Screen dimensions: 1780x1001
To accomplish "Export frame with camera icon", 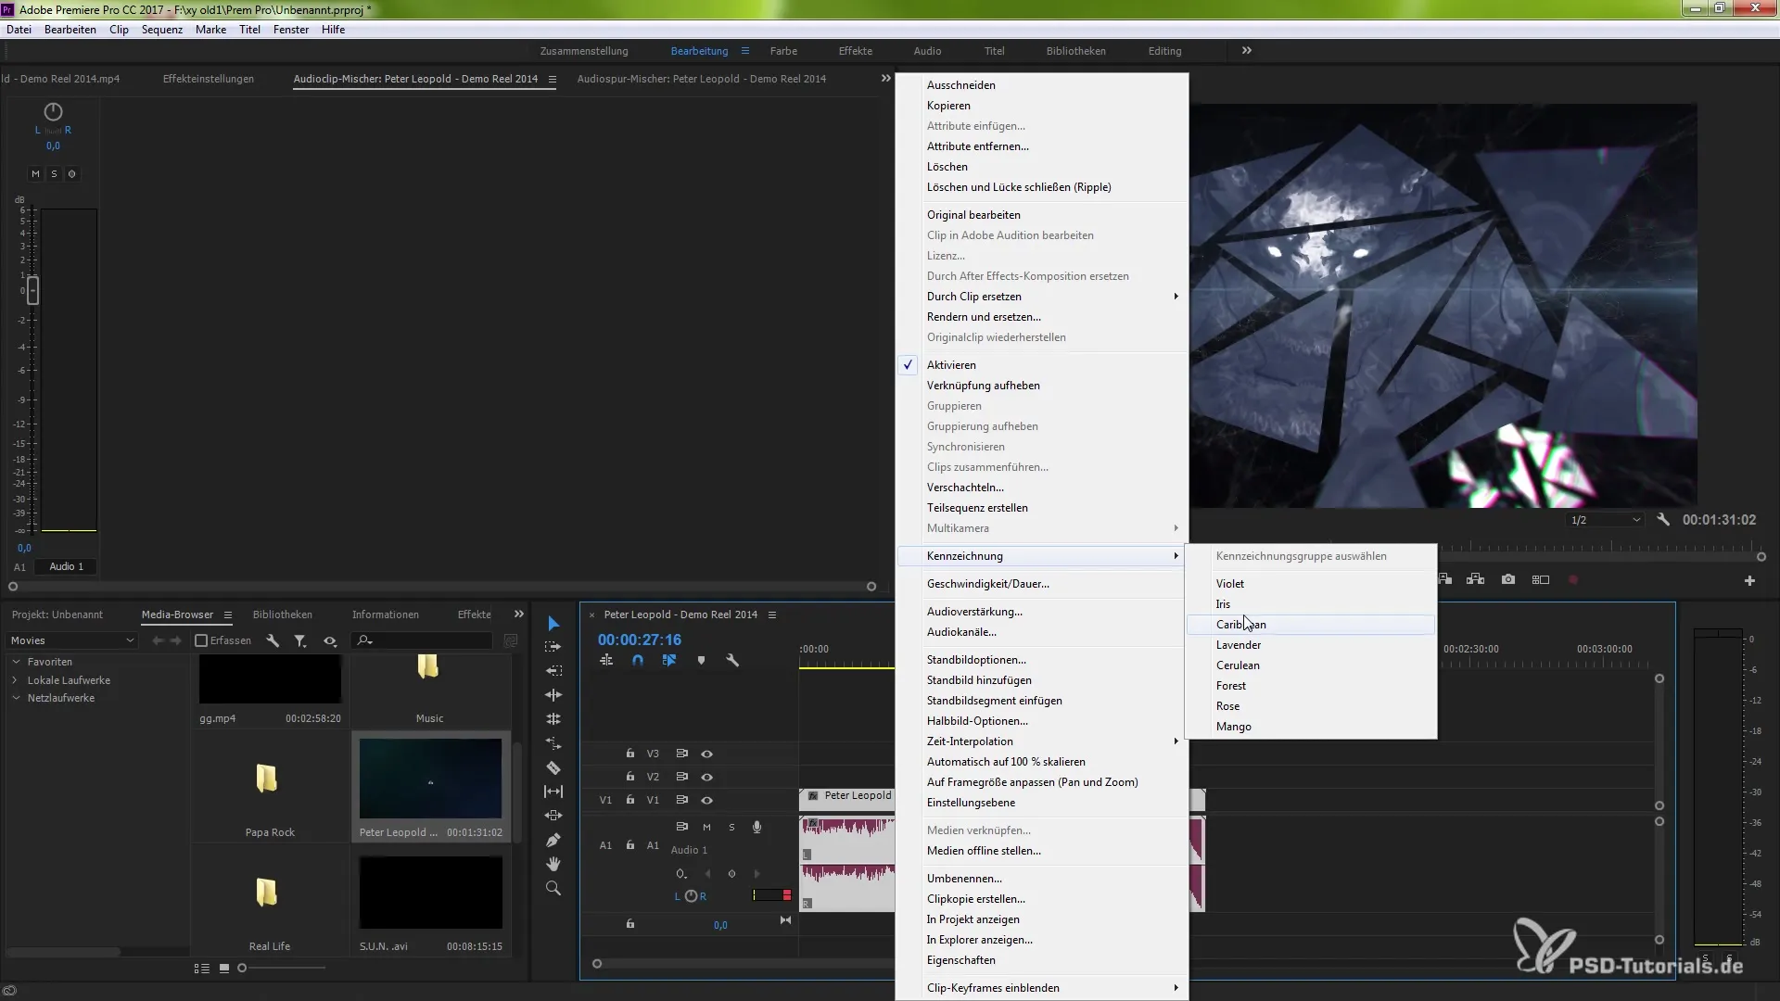I will pos(1508,579).
